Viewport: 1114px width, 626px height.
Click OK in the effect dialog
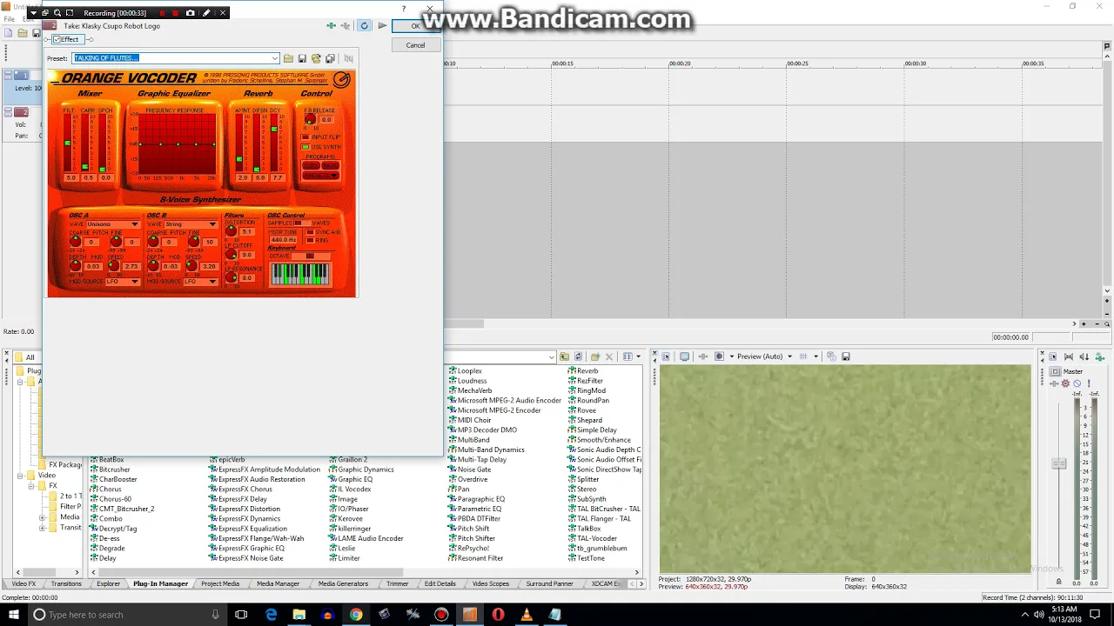click(x=415, y=26)
